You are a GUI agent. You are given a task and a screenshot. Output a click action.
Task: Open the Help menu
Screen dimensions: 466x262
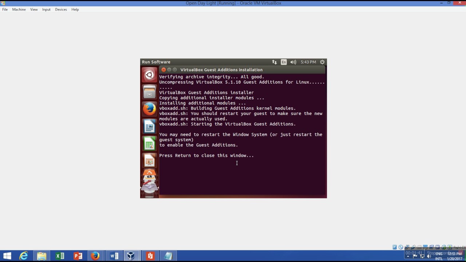[75, 9]
